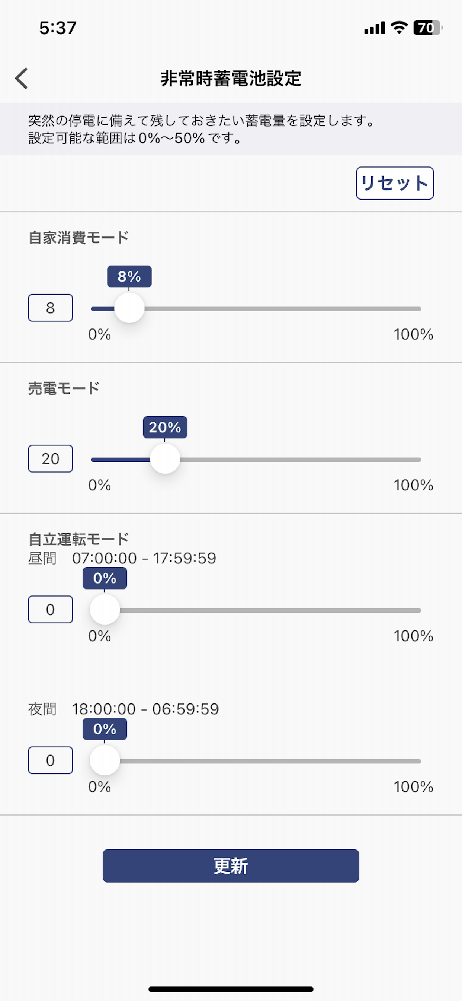Click the 更新 update button
The width and height of the screenshot is (462, 1001).
[231, 865]
